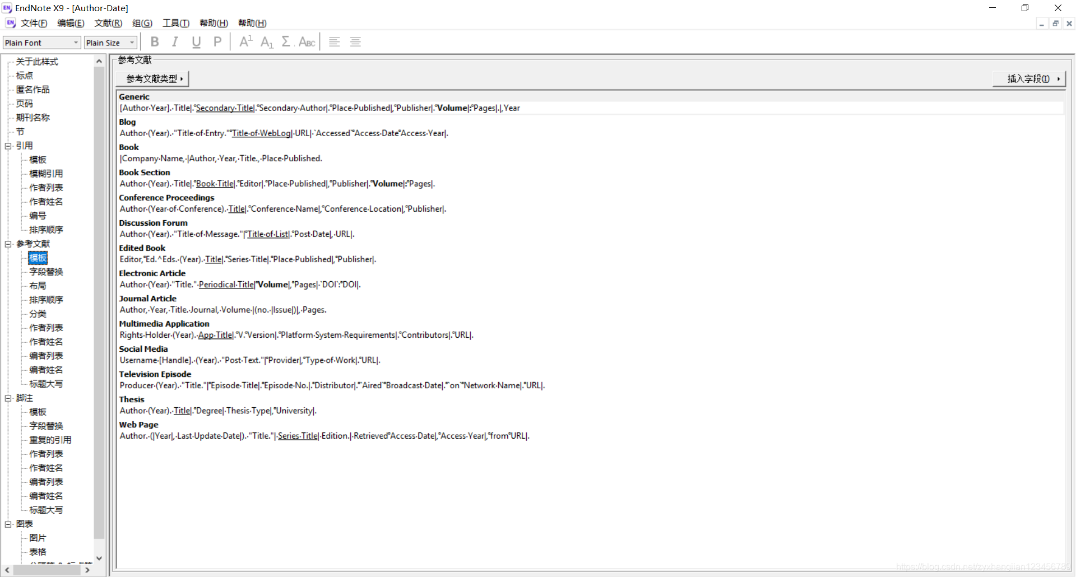Open the Plain Size dropdown
The image size is (1076, 577).
click(111, 43)
